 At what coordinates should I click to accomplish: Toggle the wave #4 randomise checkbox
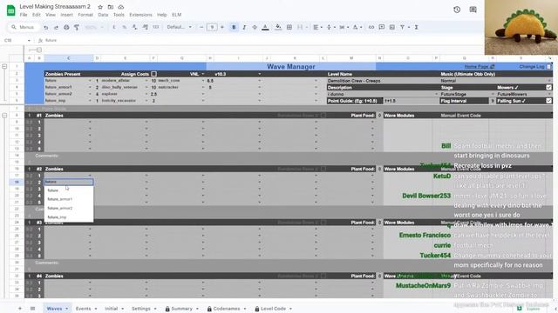[323, 276]
